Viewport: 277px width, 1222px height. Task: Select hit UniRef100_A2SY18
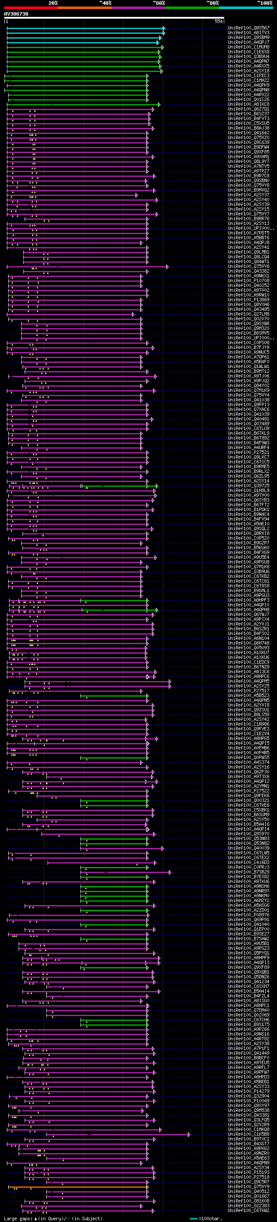tap(248, 71)
